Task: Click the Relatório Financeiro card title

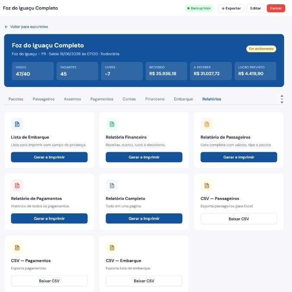Action: pos(126,137)
